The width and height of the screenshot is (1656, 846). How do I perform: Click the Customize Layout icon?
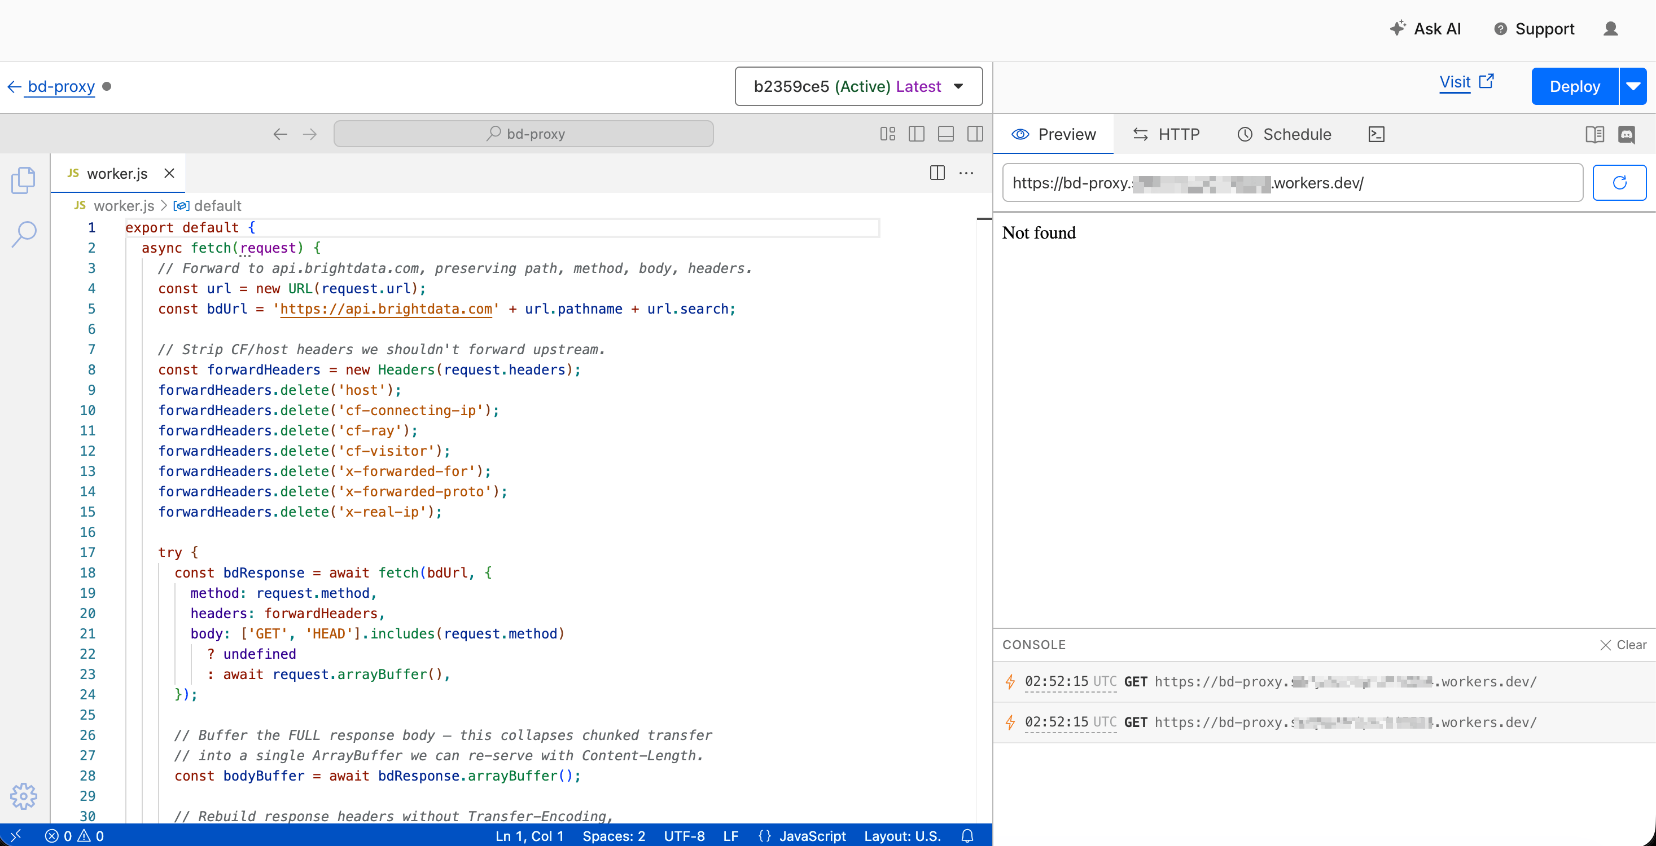888,134
